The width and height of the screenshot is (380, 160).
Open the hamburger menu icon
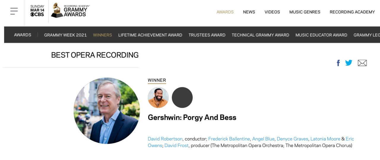[x=14, y=11]
